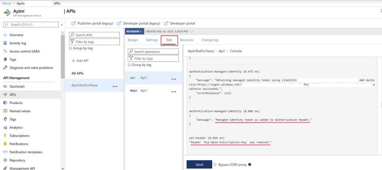This screenshot has width=382, height=170.
Task: Click the Search APIs field
Action: [95, 35]
